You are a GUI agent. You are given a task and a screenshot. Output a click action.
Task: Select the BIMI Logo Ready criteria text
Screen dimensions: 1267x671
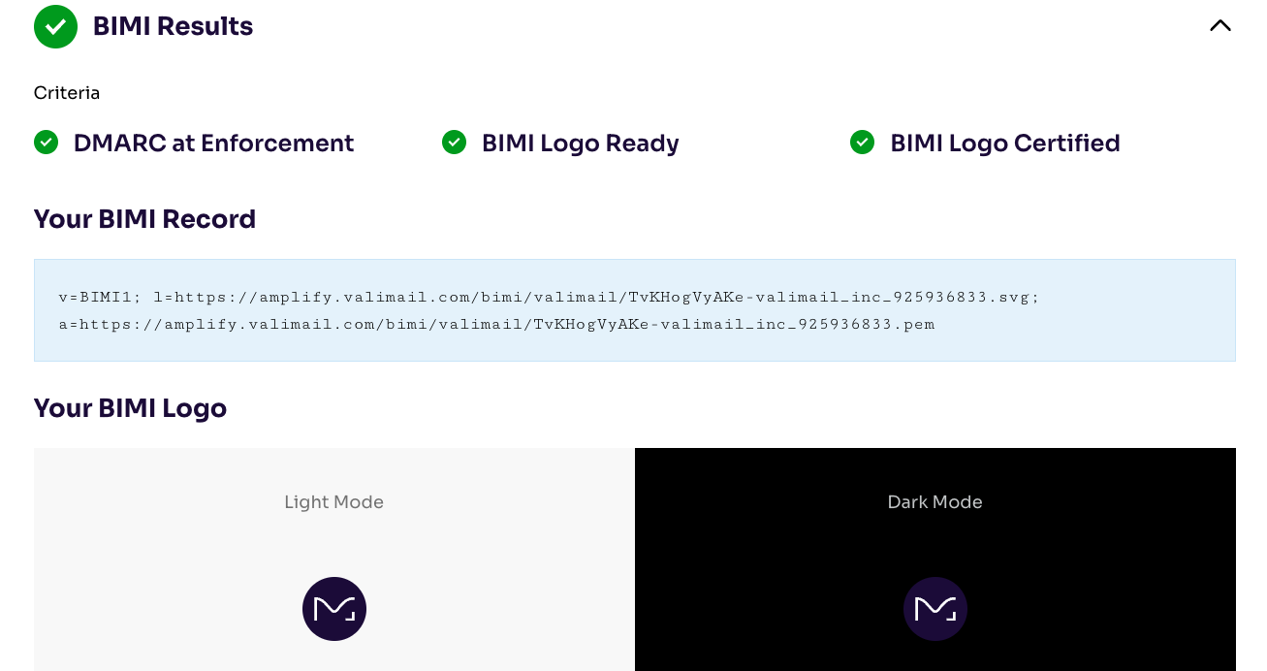coord(580,144)
